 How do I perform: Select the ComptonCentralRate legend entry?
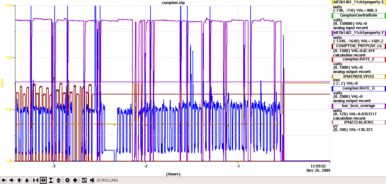[x=358, y=15]
